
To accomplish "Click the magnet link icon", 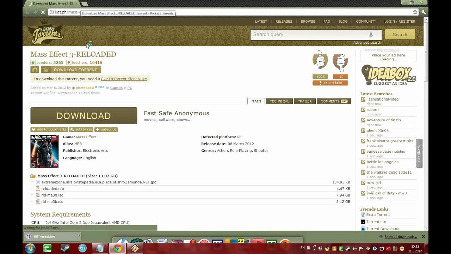I will click(35, 70).
